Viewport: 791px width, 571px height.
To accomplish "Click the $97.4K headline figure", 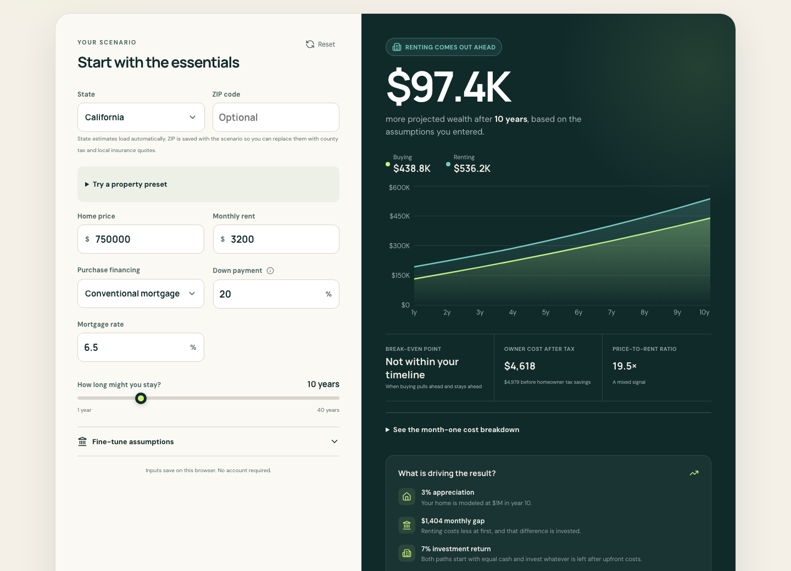I will click(x=449, y=87).
